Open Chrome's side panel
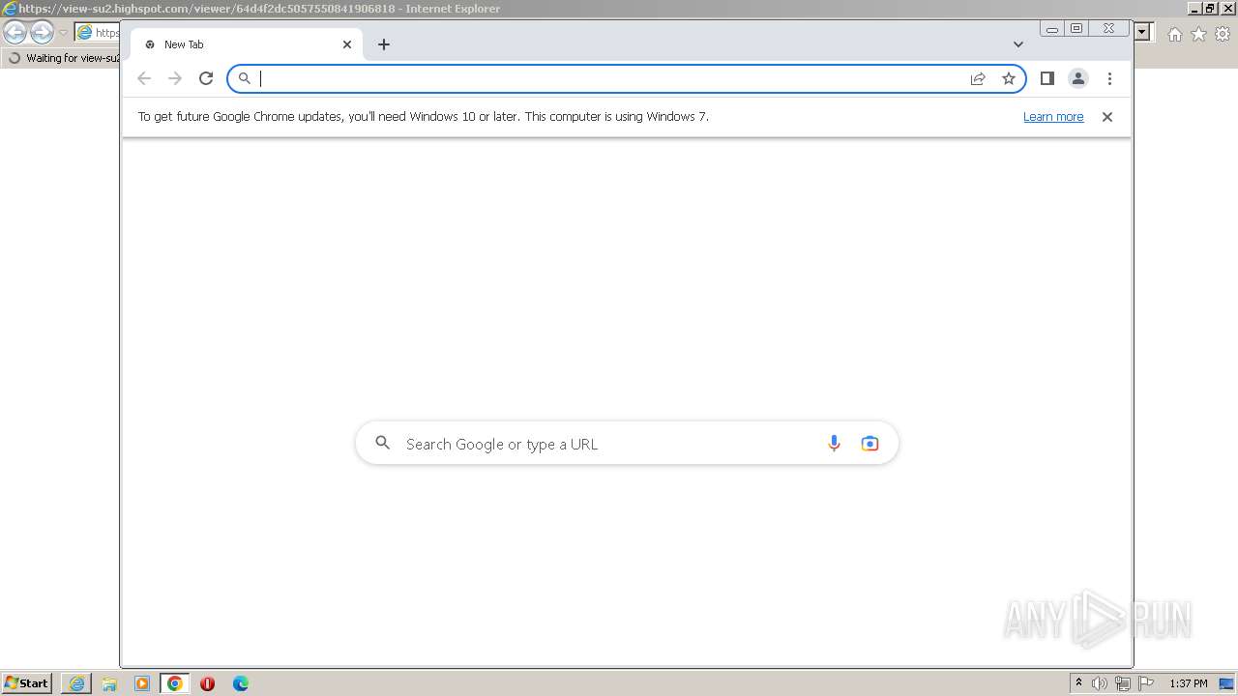 pos(1046,78)
